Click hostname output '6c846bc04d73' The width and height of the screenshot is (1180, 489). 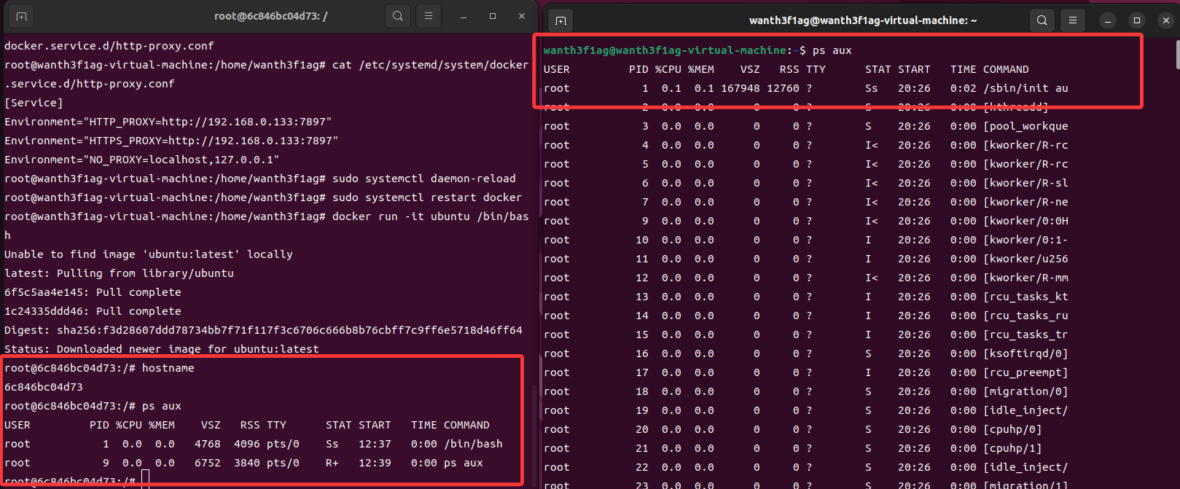[x=44, y=387]
